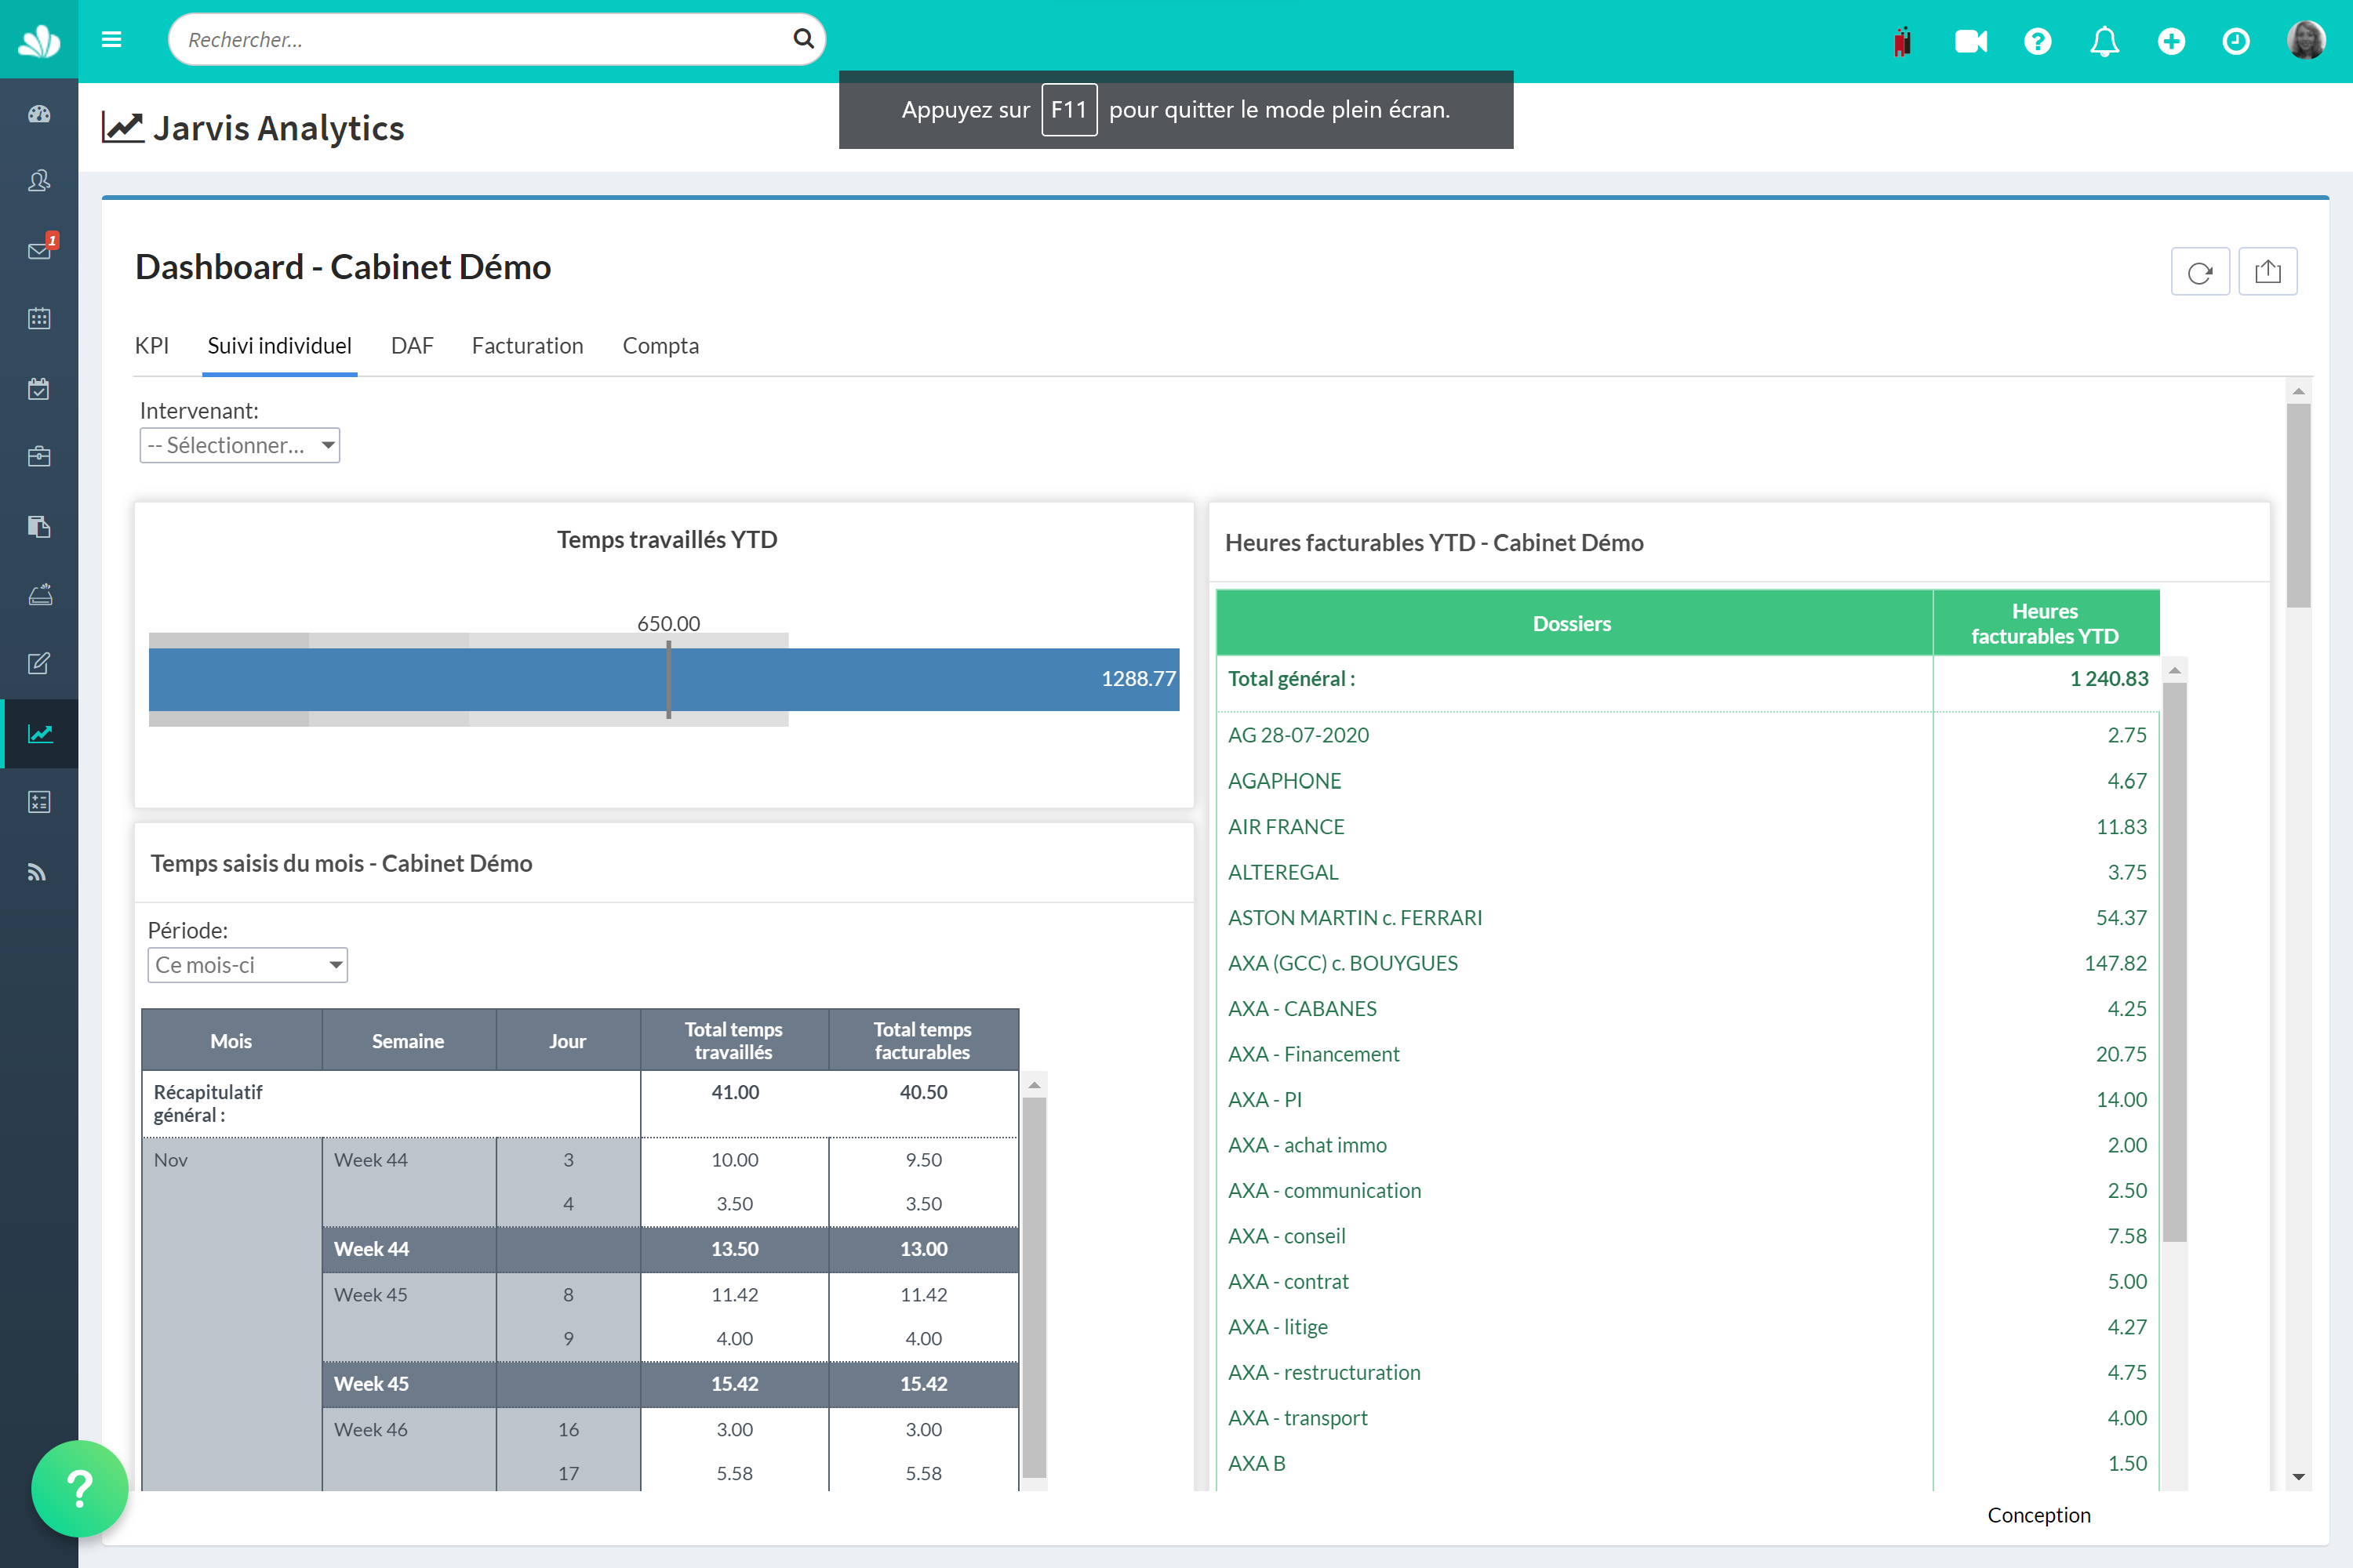This screenshot has width=2353, height=1568.
Task: Click the AXA - Financement row
Action: coord(1688,1054)
